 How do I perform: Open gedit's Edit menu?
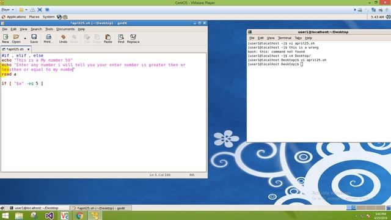coord(13,29)
